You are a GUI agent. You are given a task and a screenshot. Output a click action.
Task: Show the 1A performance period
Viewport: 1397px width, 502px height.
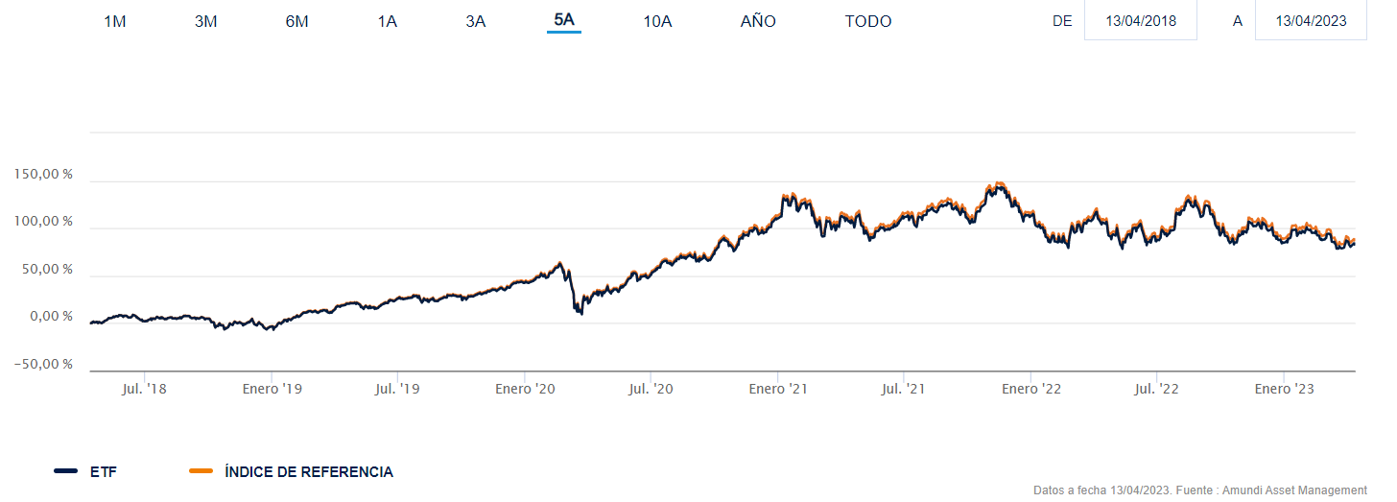pyautogui.click(x=388, y=21)
